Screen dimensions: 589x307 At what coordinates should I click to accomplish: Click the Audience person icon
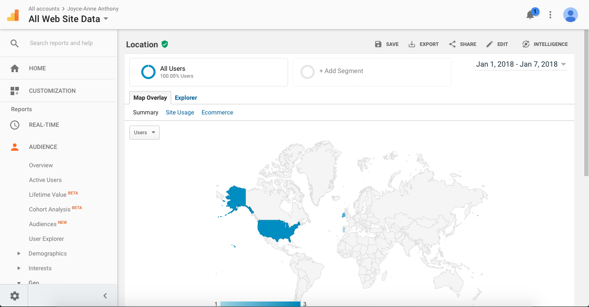tap(15, 147)
